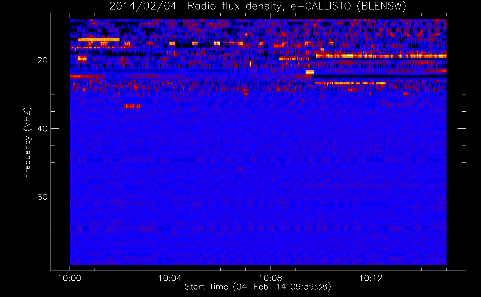
Task: Click the "10:12" time tick label
Action: point(371,278)
